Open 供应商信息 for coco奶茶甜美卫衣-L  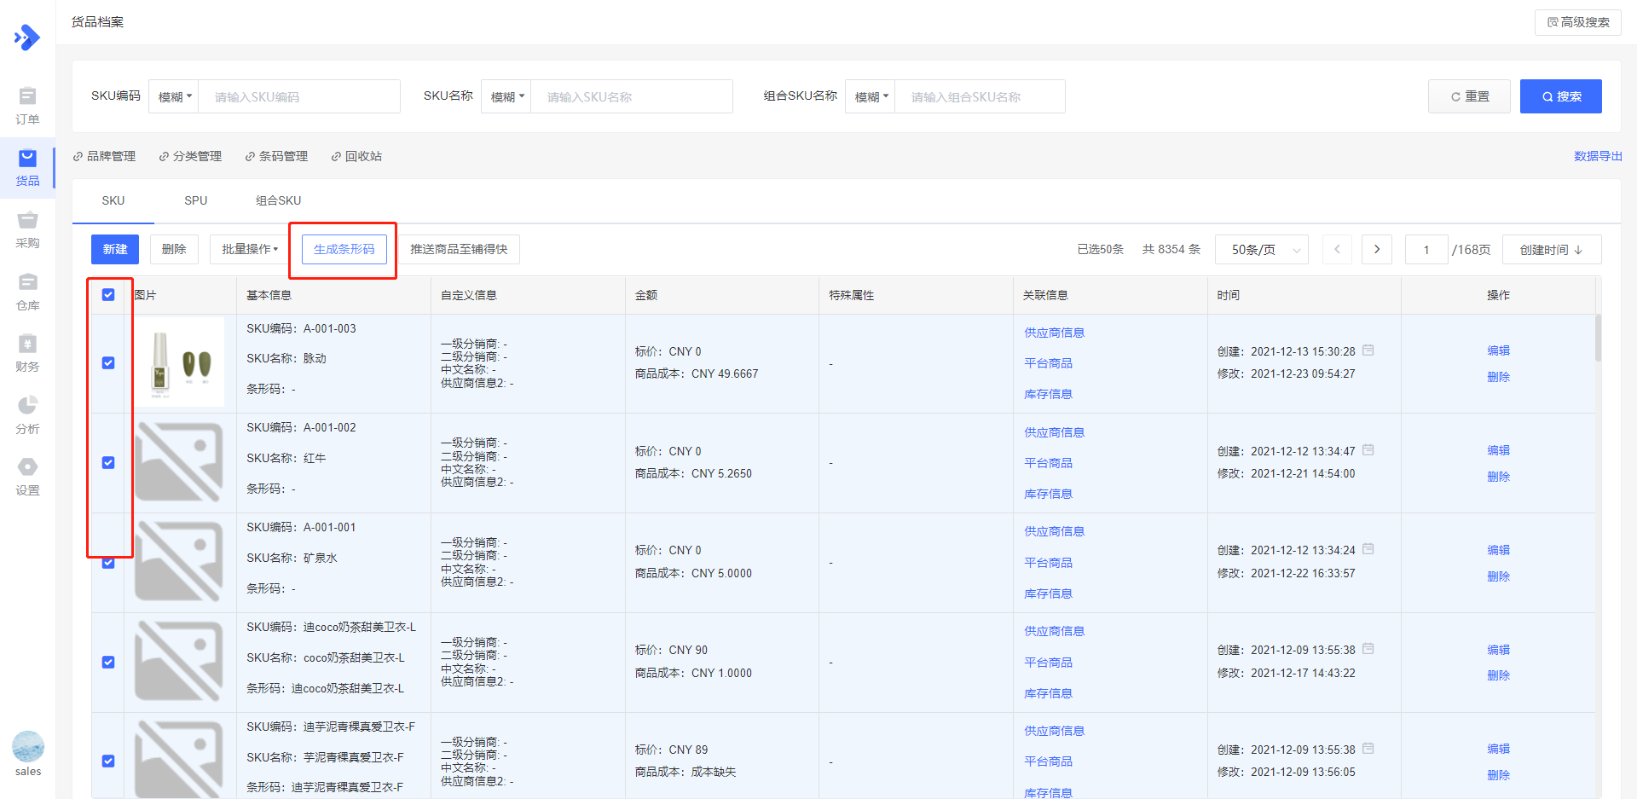point(1054,631)
